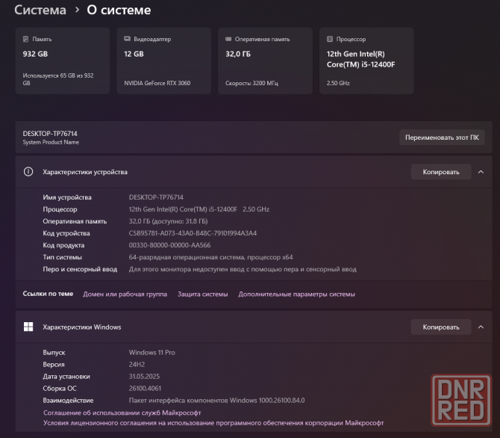Select Пакет интерфейса компонентов Windows text

(x=217, y=401)
